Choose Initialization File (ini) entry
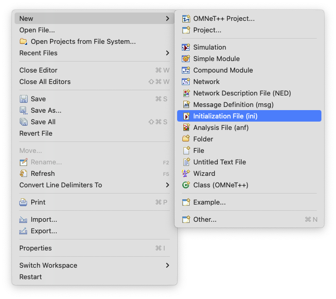The height and width of the screenshot is (299, 336). coord(249,116)
